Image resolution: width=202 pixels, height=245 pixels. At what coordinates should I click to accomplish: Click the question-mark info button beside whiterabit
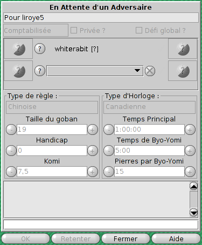pyautogui.click(x=40, y=49)
